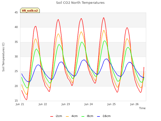Viewport: 161px width, 121px height.
Task: Click the Jun 24 x-axis tick label
Action: [x=89, y=104]
